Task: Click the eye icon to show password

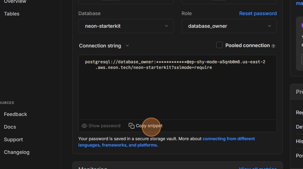Action: point(84,126)
